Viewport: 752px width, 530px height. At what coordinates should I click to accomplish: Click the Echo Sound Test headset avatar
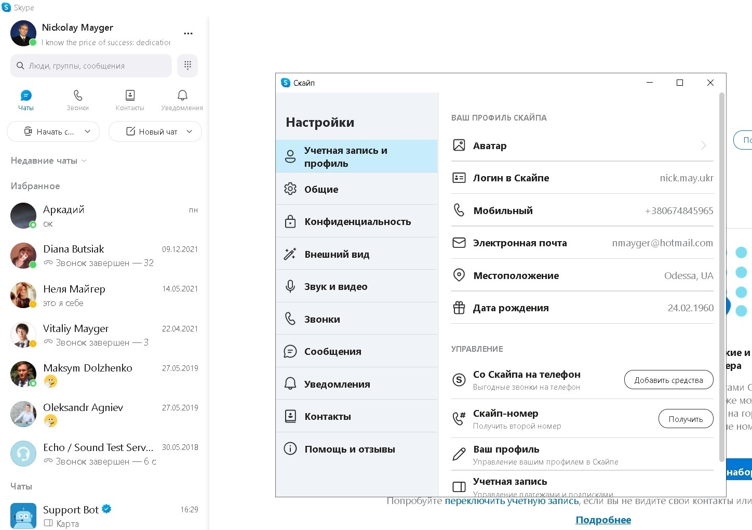(23, 454)
